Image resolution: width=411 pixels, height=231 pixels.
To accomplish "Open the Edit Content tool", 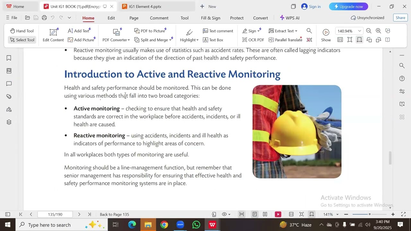I will pos(53,35).
